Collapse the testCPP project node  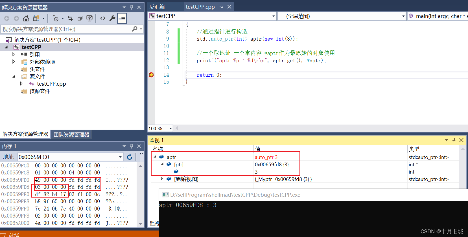pyautogui.click(x=6, y=47)
